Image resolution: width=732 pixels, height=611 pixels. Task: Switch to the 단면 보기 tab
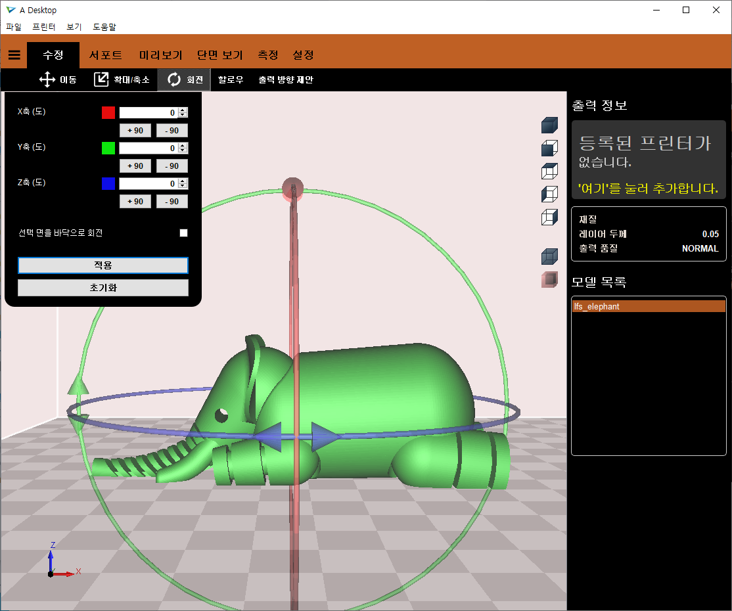pos(220,55)
